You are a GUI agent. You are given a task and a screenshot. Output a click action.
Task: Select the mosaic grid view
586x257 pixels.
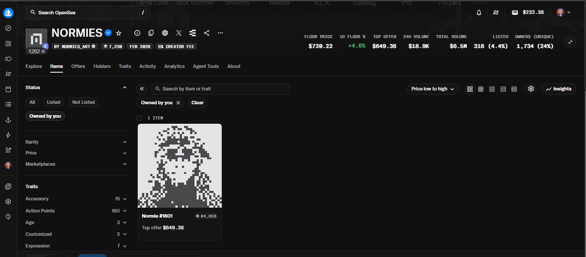coord(492,89)
